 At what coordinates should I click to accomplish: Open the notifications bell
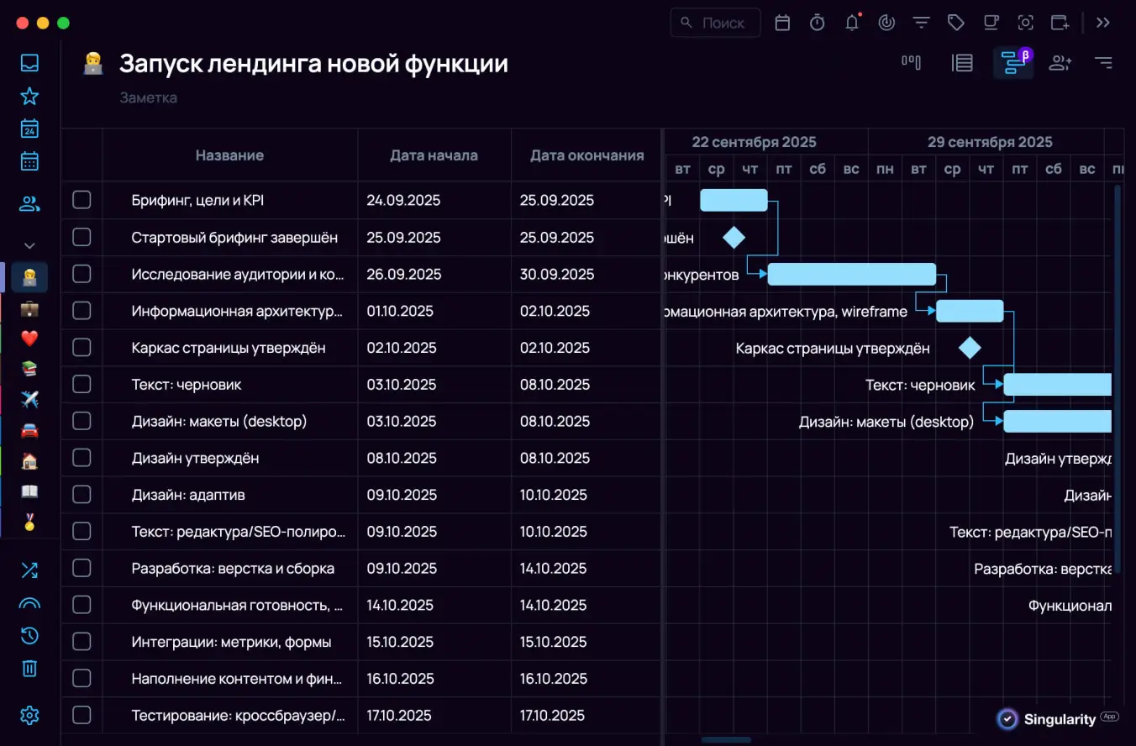[x=852, y=23]
